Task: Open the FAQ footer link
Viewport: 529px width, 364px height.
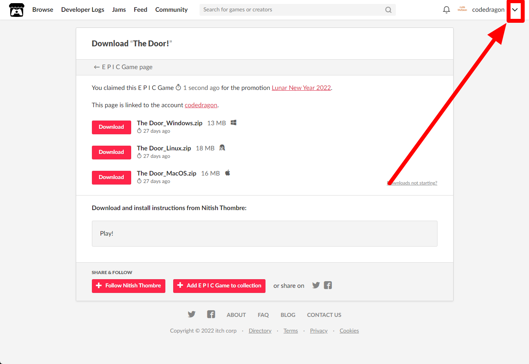Action: coord(264,315)
